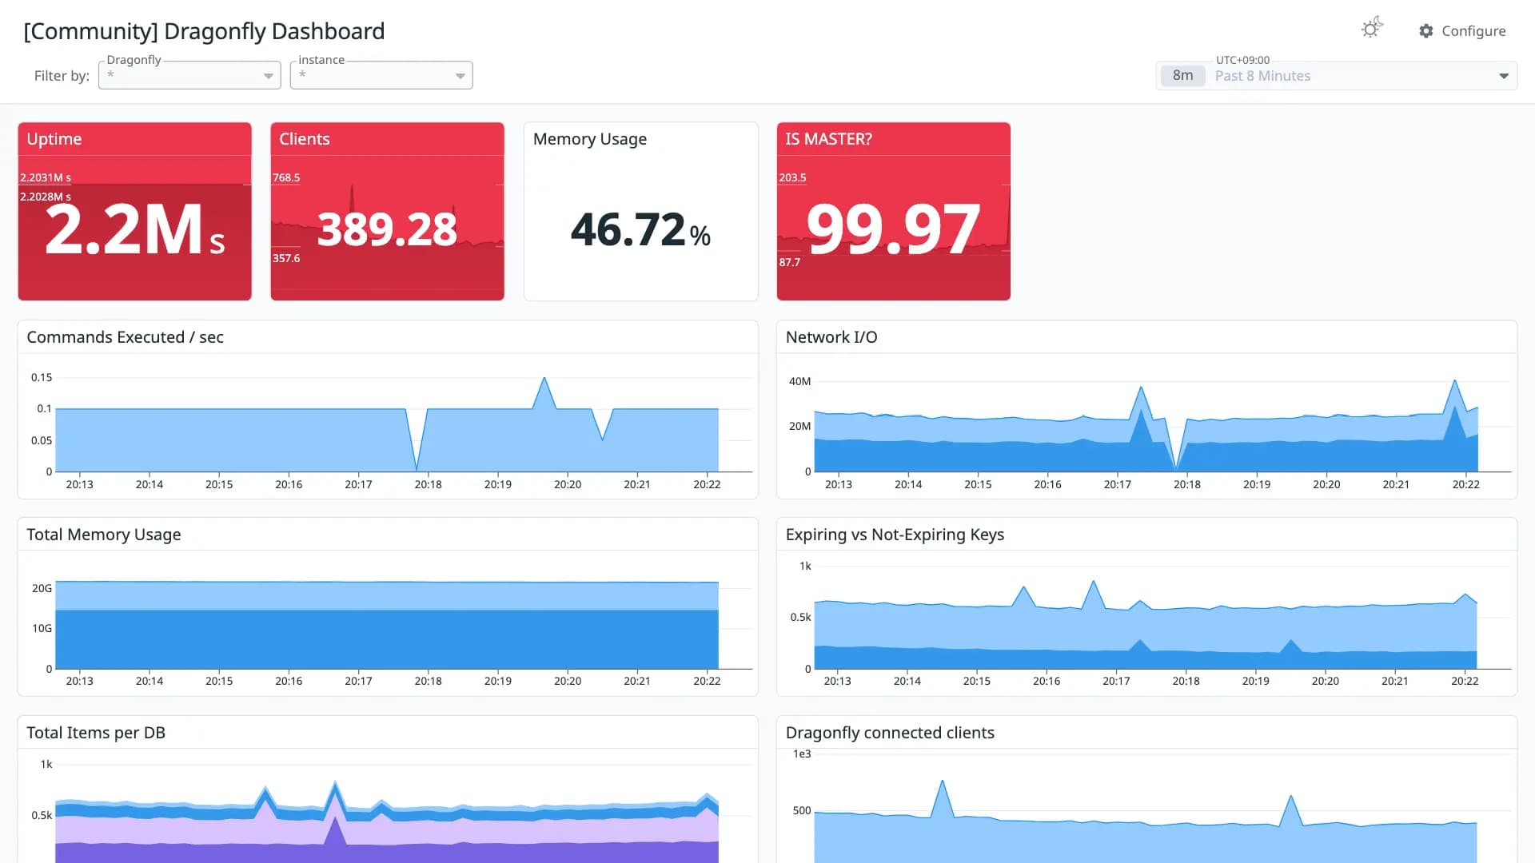Click the 8m time badge

1182,76
